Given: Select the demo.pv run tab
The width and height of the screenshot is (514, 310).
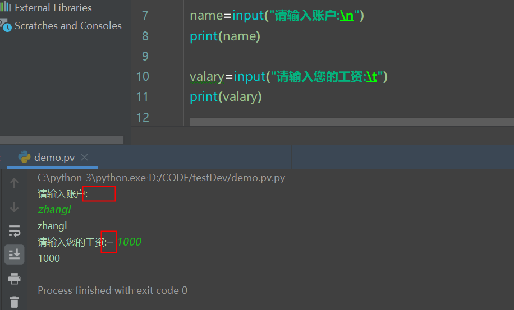Looking at the screenshot, I should pyautogui.click(x=54, y=158).
